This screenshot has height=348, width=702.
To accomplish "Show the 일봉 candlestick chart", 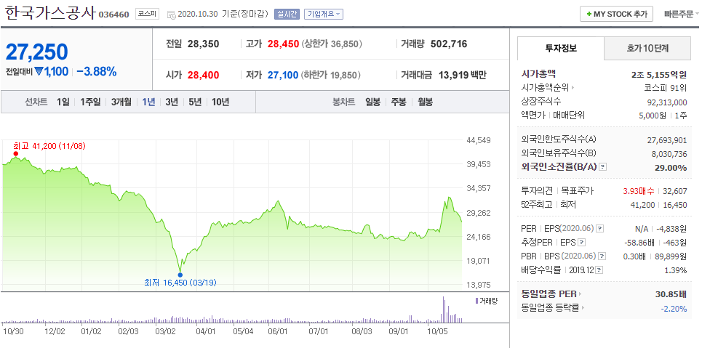I will click(372, 102).
